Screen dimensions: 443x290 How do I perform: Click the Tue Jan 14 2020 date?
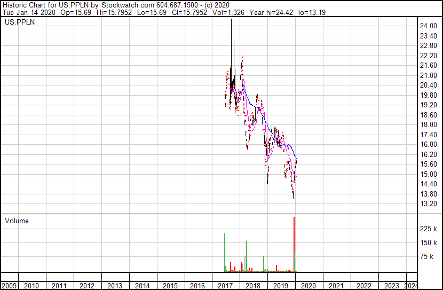point(29,12)
